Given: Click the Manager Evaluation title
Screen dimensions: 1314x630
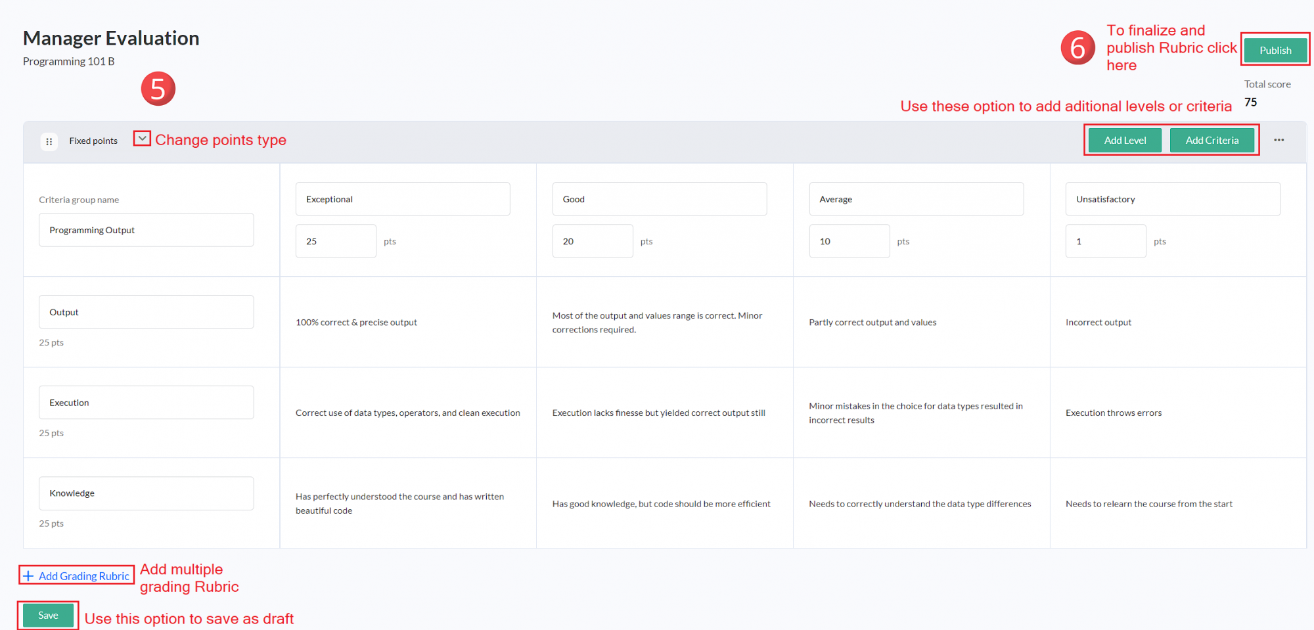Looking at the screenshot, I should pos(111,38).
